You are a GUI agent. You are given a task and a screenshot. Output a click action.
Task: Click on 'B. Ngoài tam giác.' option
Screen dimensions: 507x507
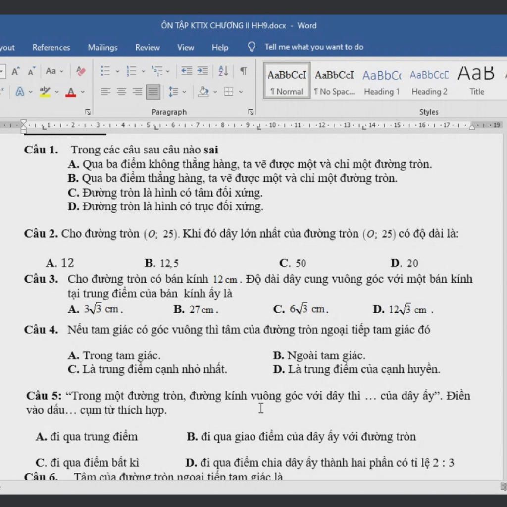(x=319, y=355)
